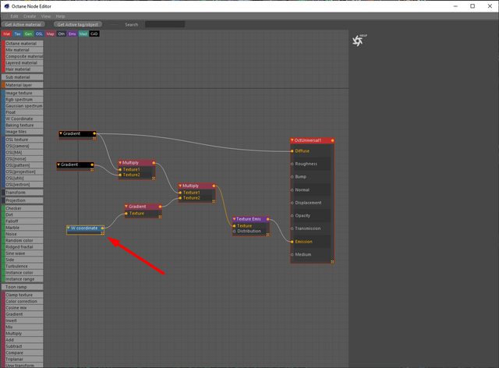The image size is (499, 368).
Task: Click the Texture input port of red Gradient node
Action: click(126, 214)
